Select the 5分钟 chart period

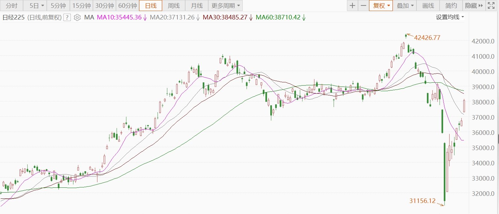[58, 6]
